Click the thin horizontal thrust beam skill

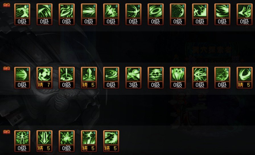[x=89, y=14]
